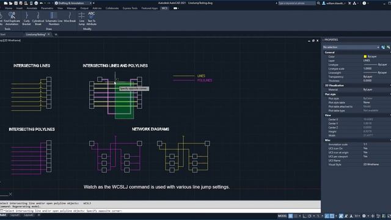
Task: Toggle Snap mode in status bar
Action: 296,216
